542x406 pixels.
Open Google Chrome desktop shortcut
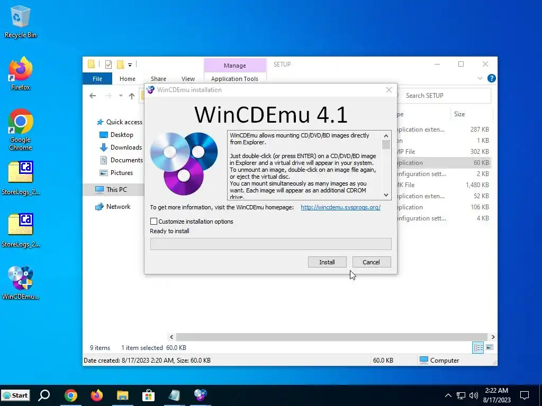(20, 130)
